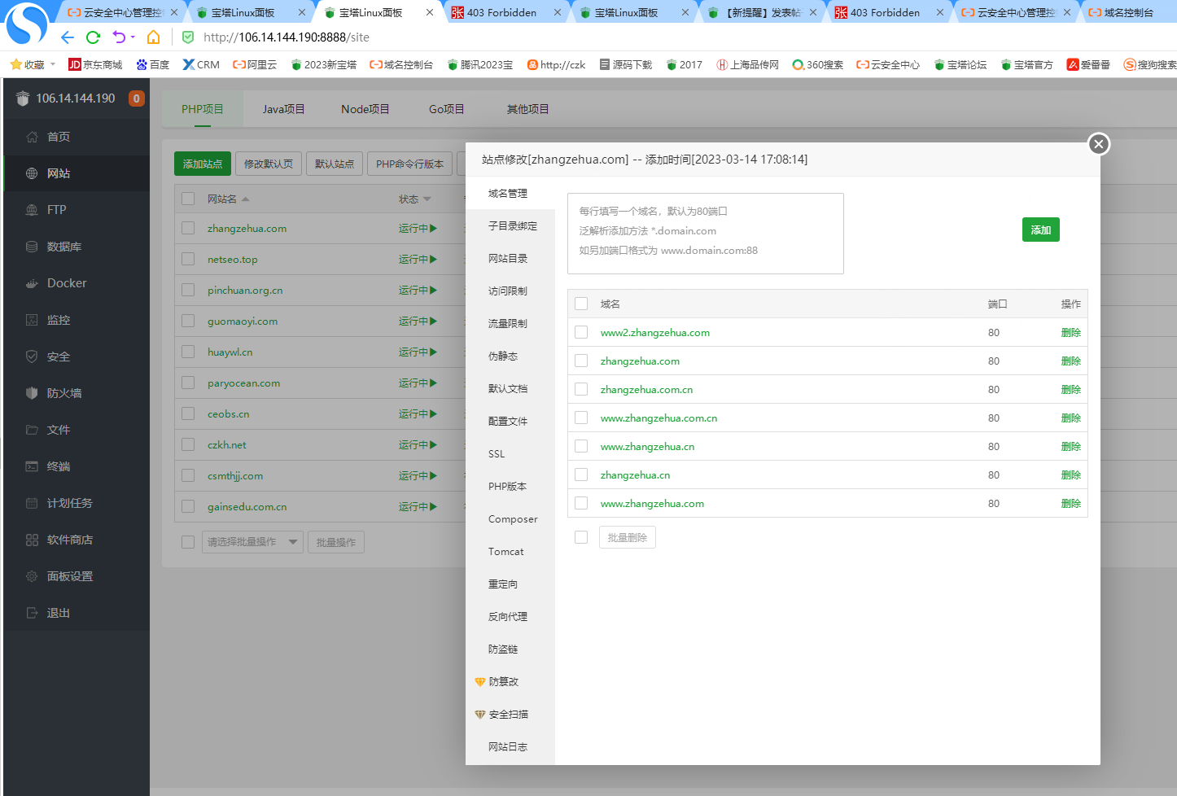The image size is (1177, 796).
Task: Check the box for www2.zhangzehua.com
Action: pos(581,332)
